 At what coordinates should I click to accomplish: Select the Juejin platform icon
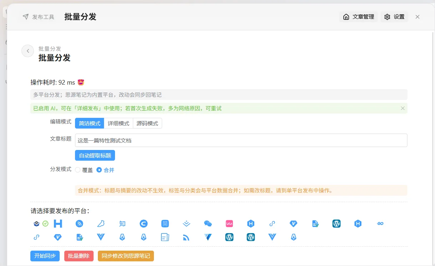pyautogui.click(x=186, y=224)
